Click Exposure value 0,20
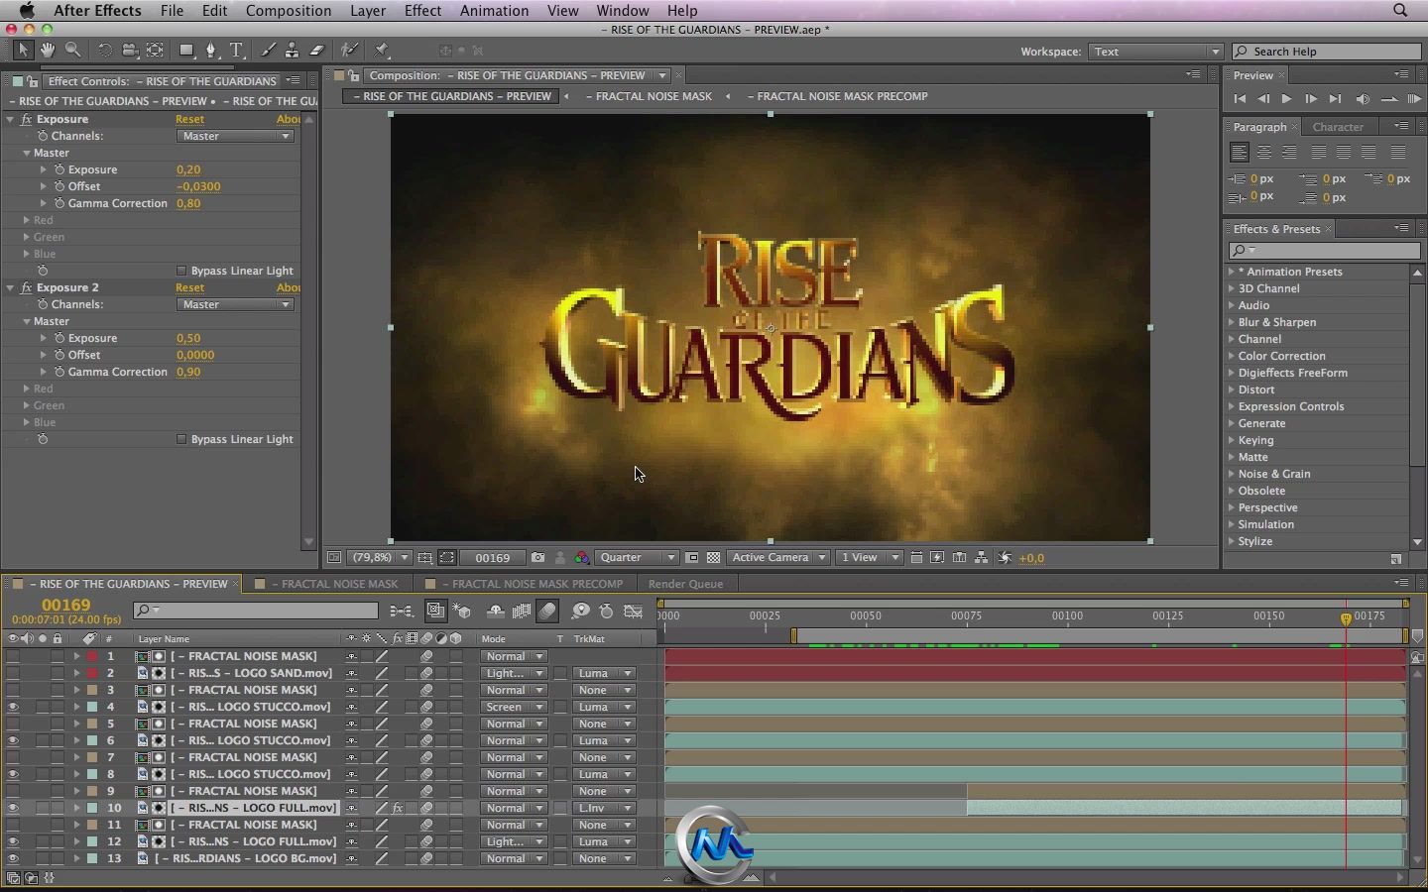This screenshot has width=1428, height=892. click(x=188, y=169)
